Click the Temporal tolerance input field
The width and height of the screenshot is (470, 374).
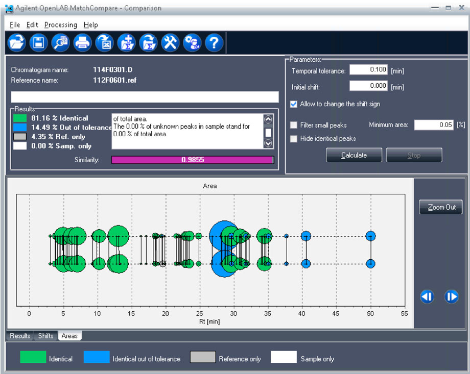[x=368, y=70]
